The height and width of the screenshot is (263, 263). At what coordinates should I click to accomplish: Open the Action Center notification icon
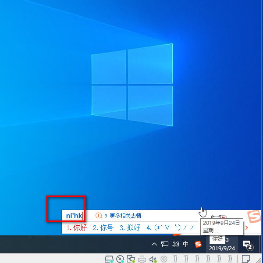pos(248,245)
